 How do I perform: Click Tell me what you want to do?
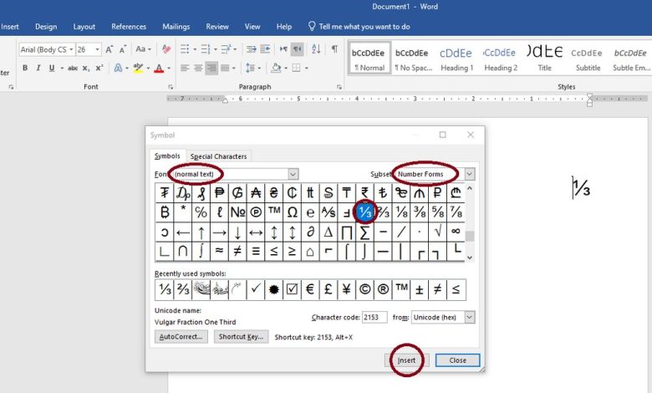(359, 27)
